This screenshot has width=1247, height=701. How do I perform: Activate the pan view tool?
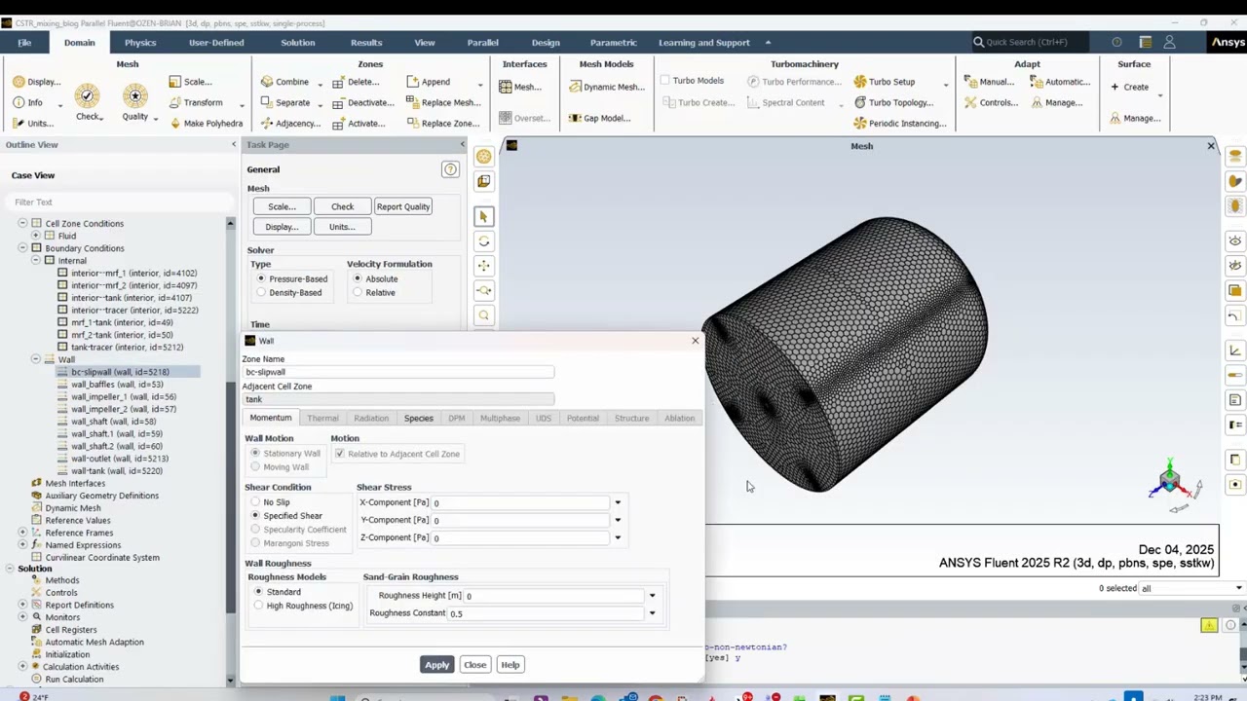[x=483, y=266]
